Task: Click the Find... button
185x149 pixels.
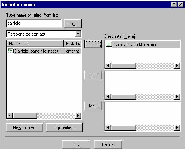Action: [73, 23]
